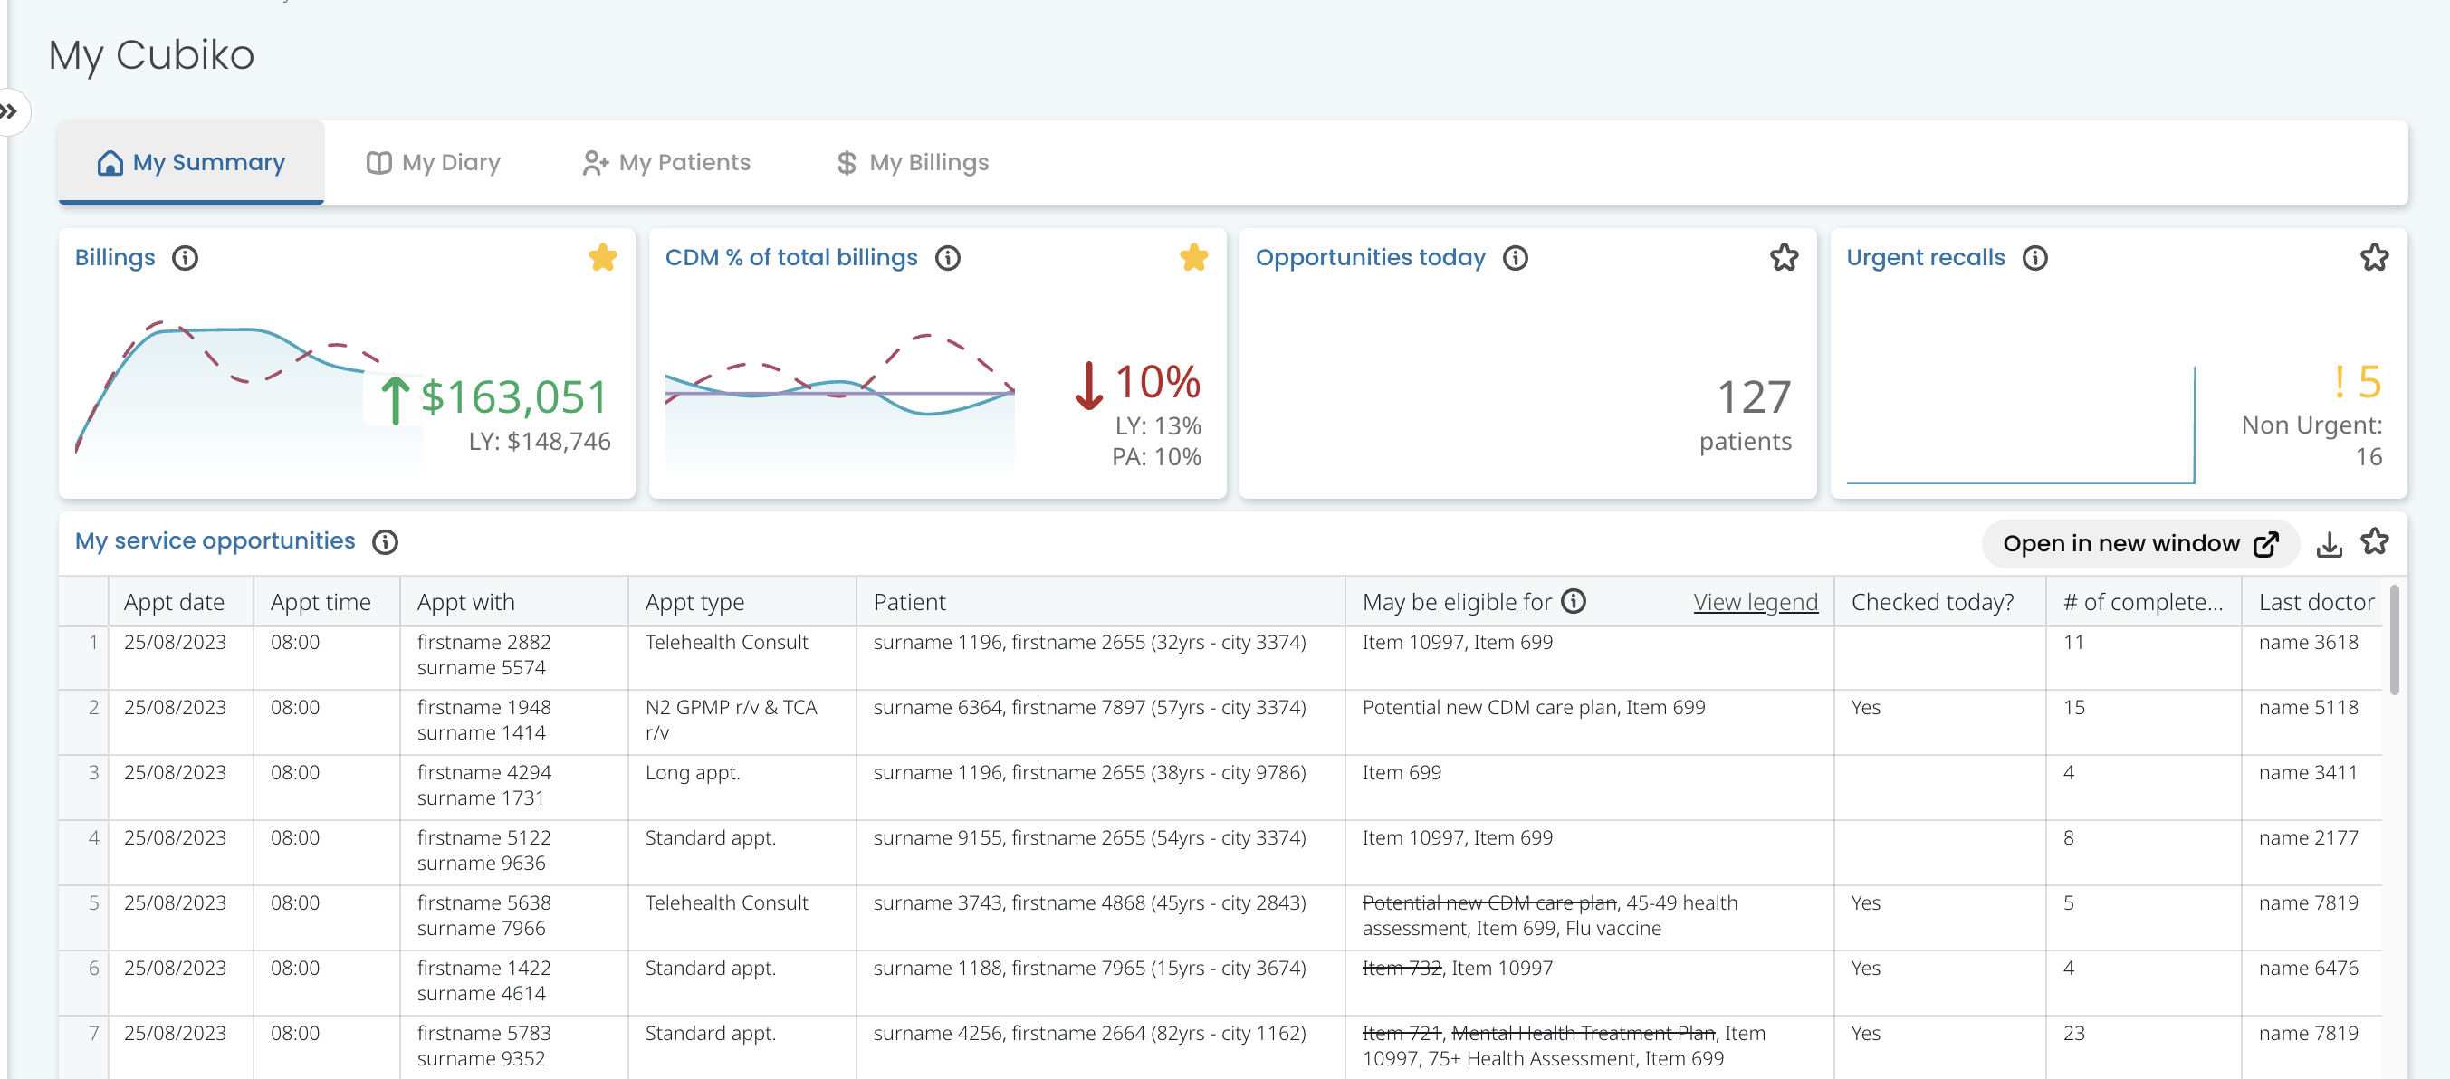Click the Opportunities today info icon

(x=1515, y=258)
